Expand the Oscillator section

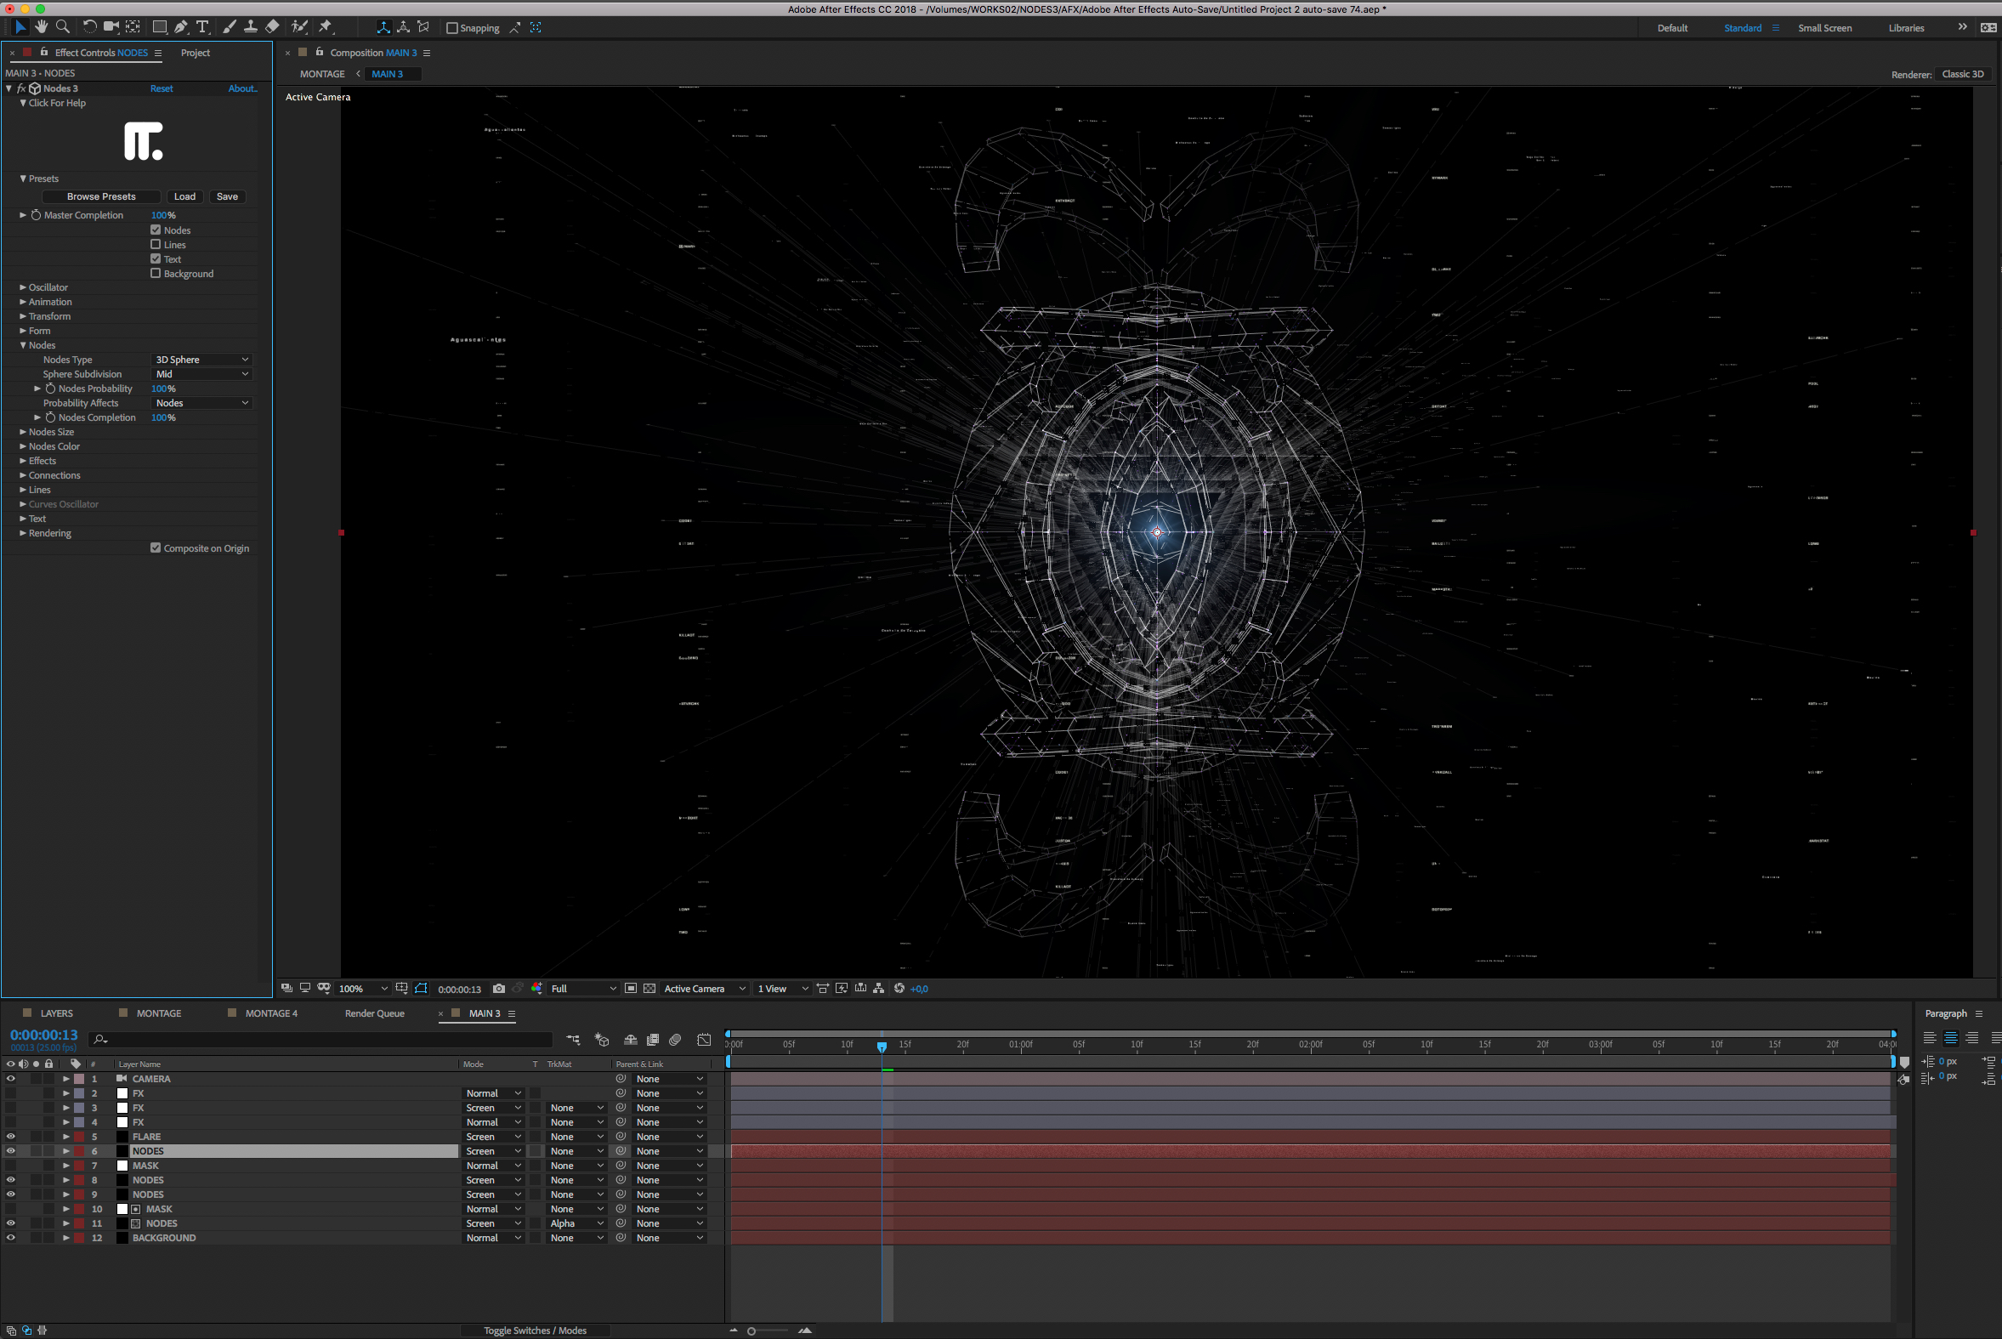coord(23,288)
